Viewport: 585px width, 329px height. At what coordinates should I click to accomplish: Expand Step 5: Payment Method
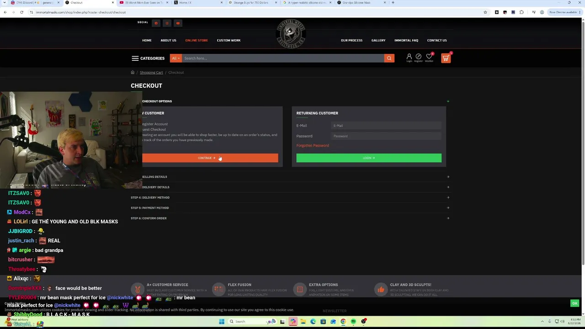tap(289, 208)
